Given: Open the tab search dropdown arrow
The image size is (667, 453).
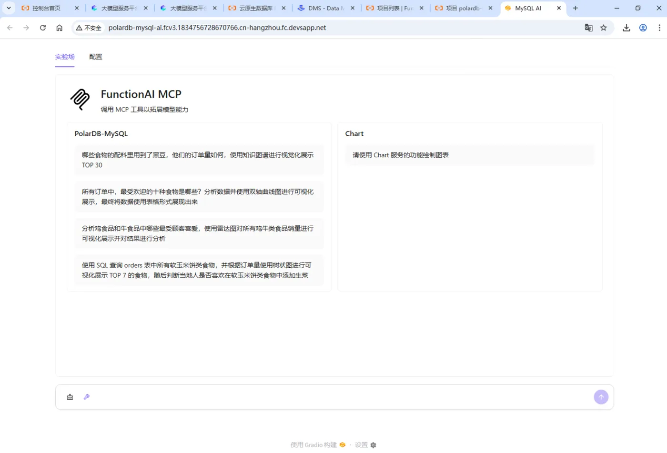Looking at the screenshot, I should (x=9, y=8).
